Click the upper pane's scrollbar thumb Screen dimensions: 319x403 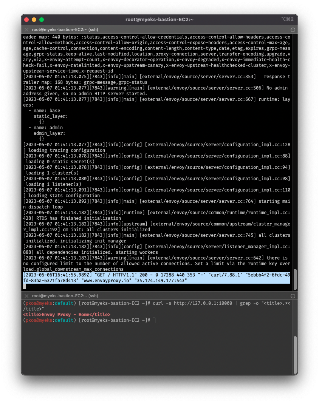pos(295,279)
